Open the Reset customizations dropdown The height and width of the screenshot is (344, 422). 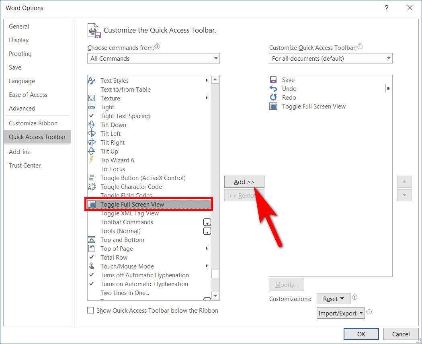pos(334,299)
